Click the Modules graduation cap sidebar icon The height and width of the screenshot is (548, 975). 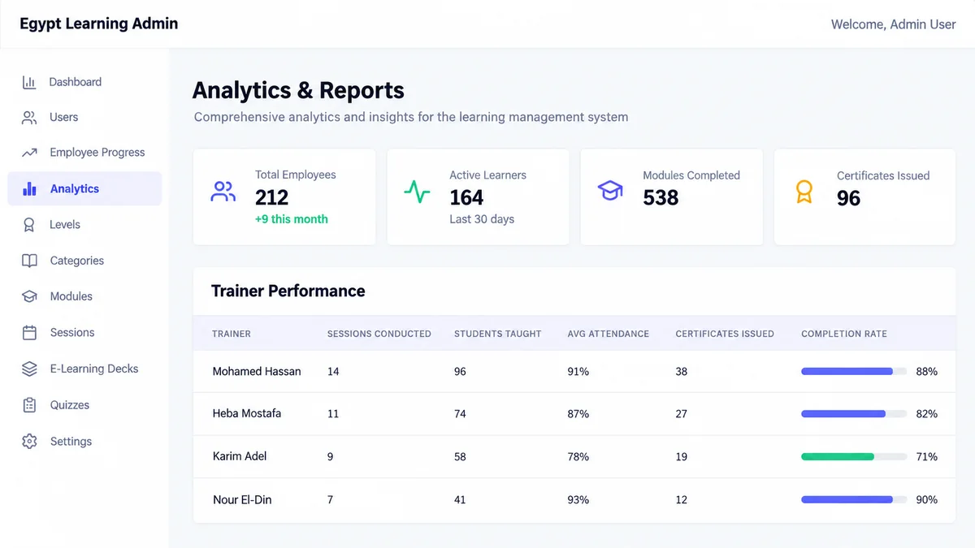[x=29, y=296]
